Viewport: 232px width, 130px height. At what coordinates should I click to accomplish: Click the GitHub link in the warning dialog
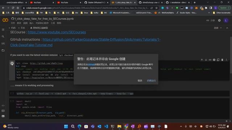pyautogui.click(x=91, y=64)
